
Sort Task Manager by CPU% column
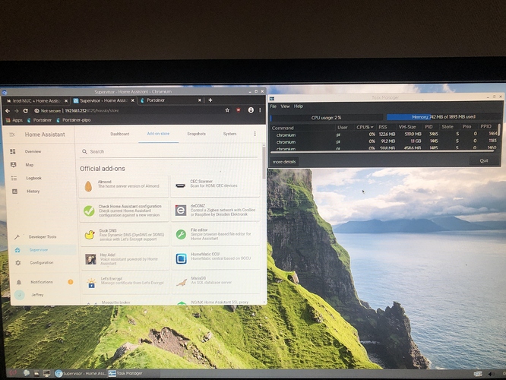tap(365, 127)
